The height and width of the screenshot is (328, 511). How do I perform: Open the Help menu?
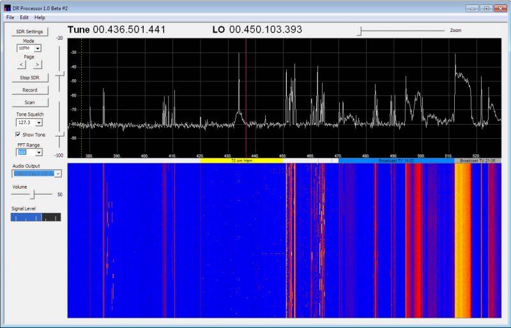[x=40, y=18]
